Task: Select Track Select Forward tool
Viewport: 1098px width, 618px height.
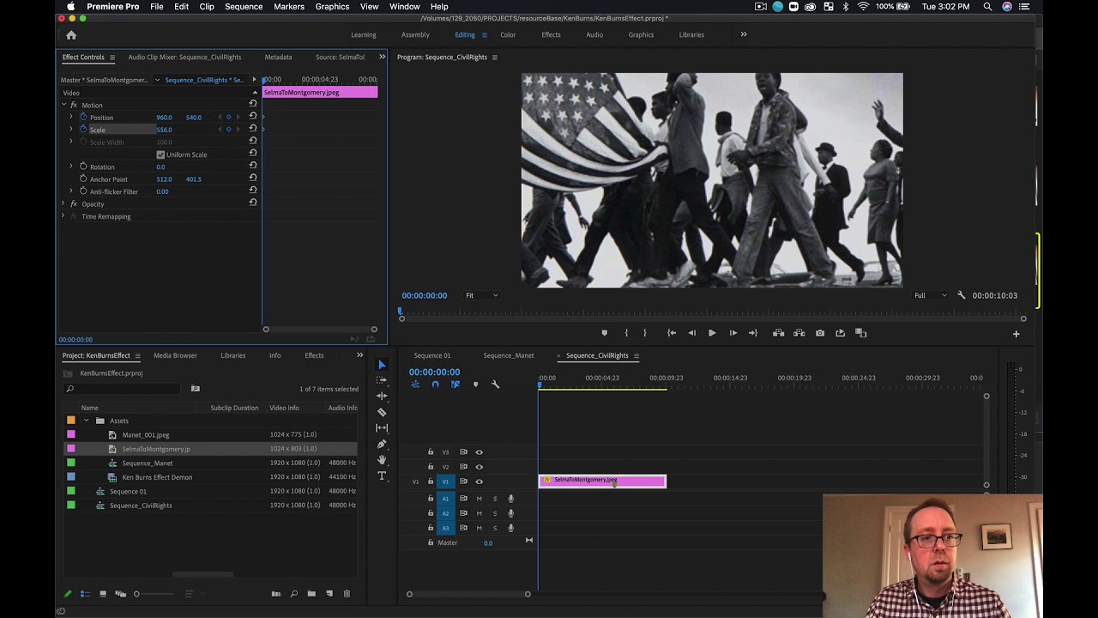Action: [x=382, y=380]
